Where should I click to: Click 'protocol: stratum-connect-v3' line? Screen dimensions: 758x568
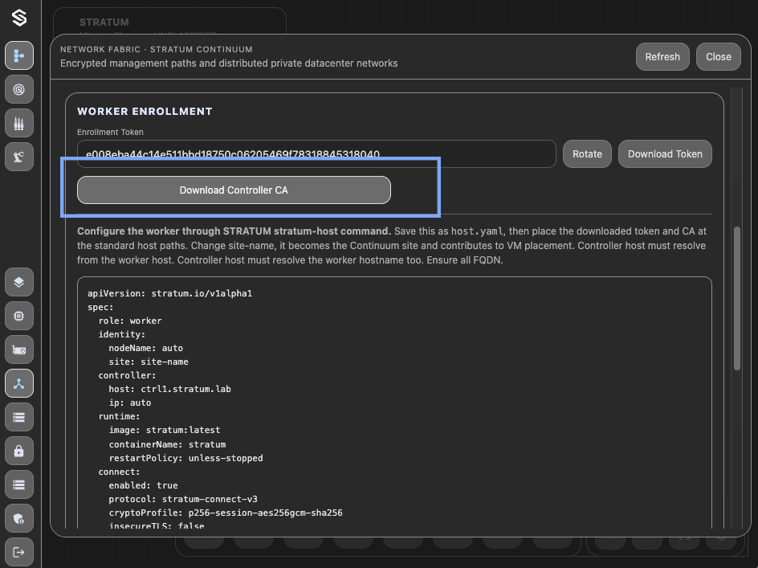point(183,499)
